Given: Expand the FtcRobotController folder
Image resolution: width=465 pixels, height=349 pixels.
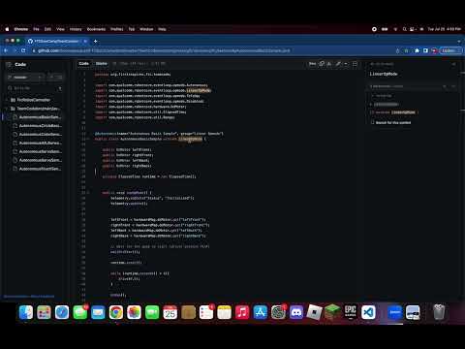Looking at the screenshot, I should [x=7, y=100].
